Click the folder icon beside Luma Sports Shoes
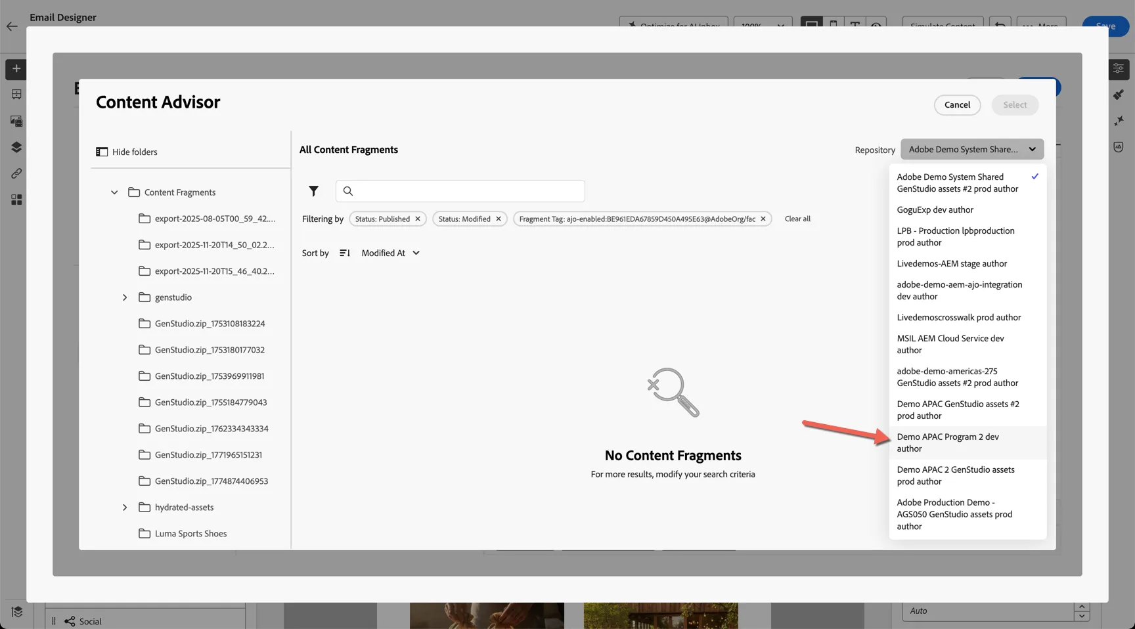 (145, 533)
